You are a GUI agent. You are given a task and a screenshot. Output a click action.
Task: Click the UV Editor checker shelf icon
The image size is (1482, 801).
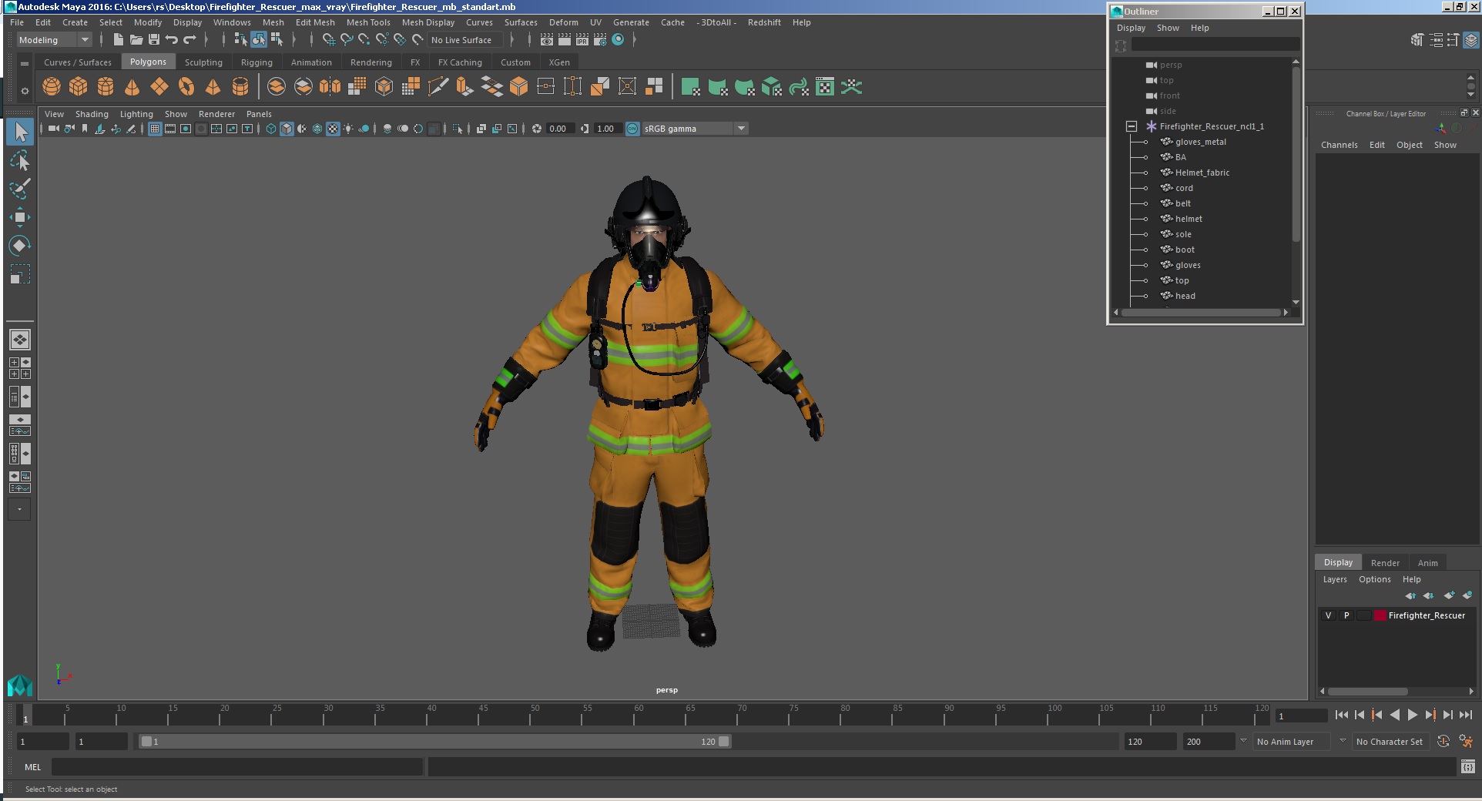point(825,87)
